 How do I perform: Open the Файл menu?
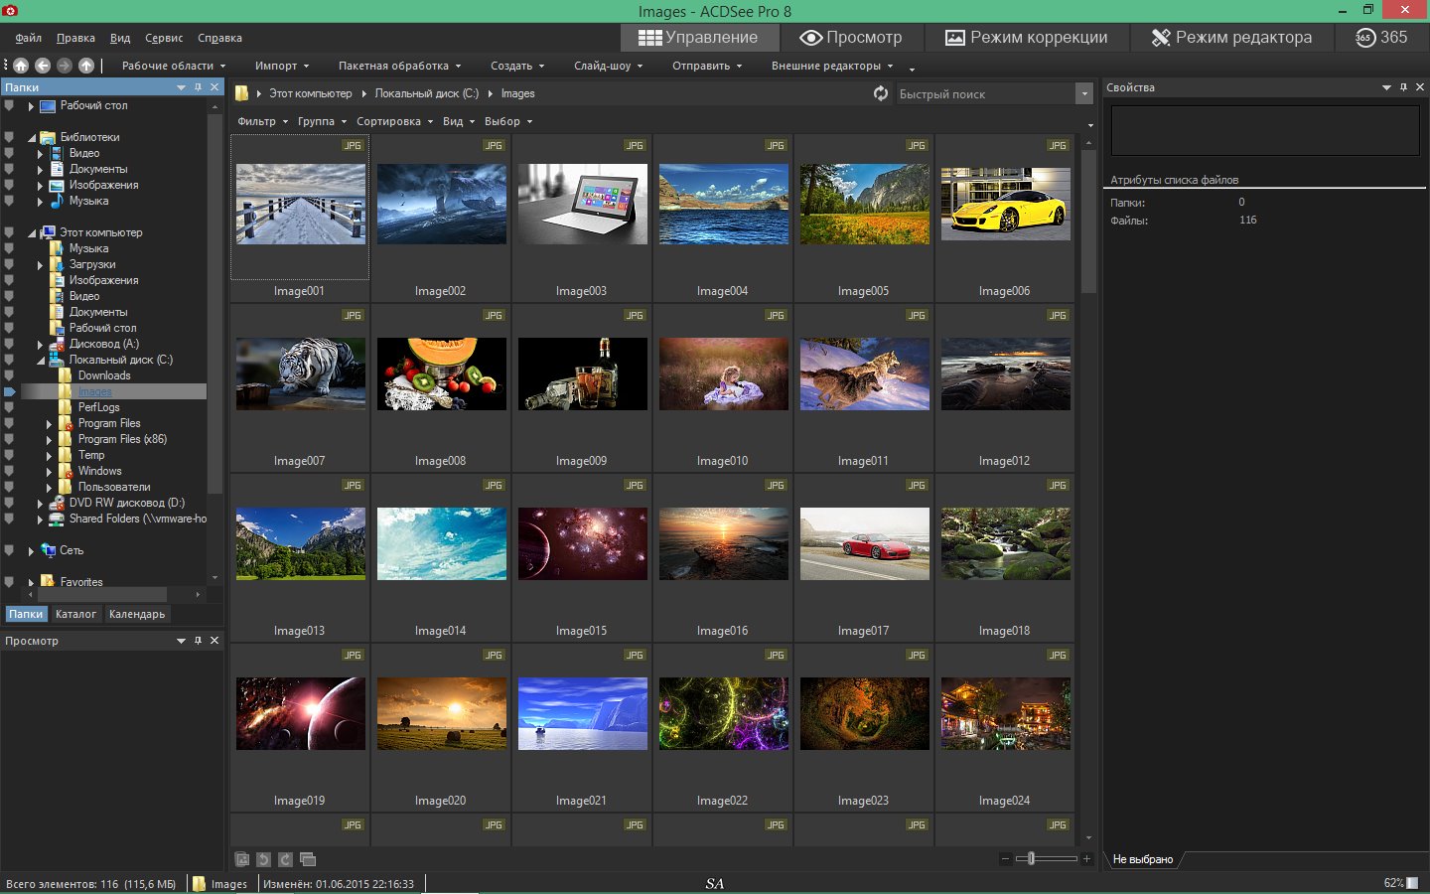click(29, 38)
